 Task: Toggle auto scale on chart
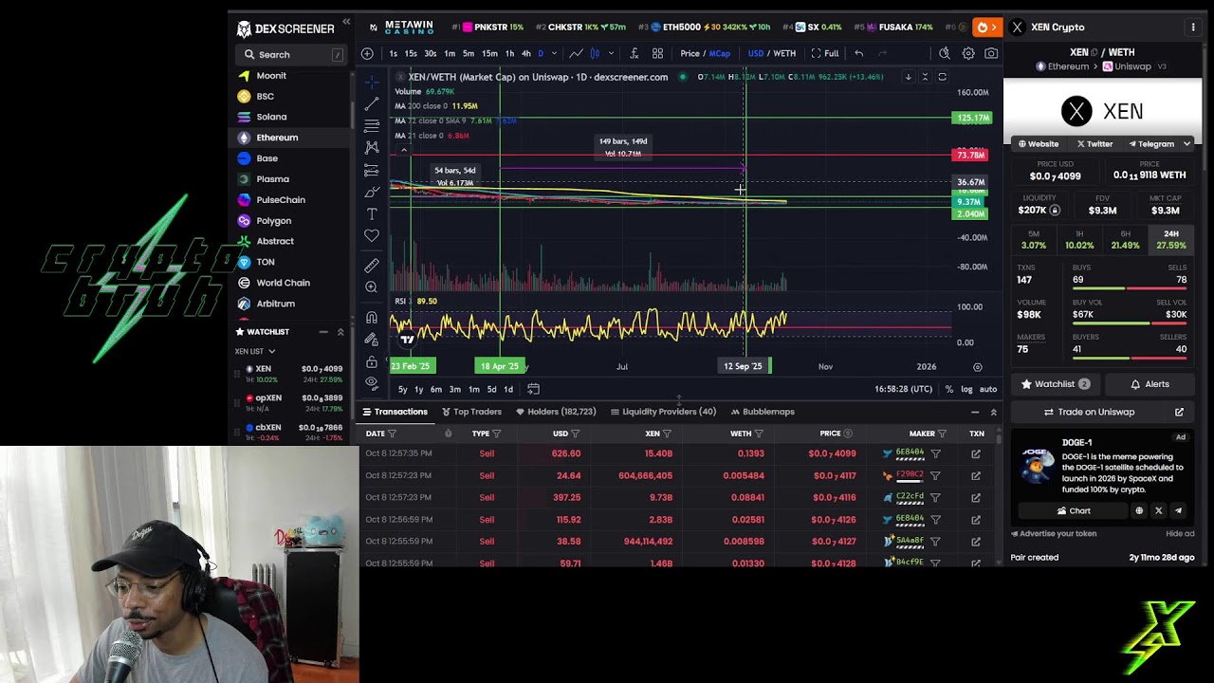coord(988,389)
